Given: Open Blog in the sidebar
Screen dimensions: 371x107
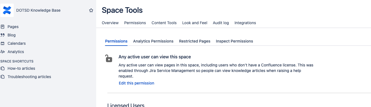Looking at the screenshot, I should click(11, 35).
